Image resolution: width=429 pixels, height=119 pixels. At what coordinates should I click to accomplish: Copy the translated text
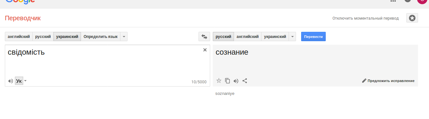[x=228, y=81]
